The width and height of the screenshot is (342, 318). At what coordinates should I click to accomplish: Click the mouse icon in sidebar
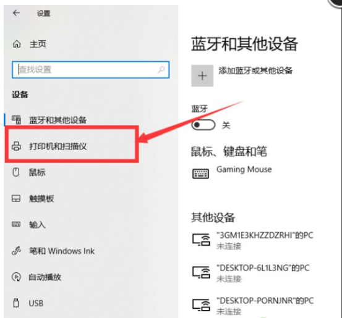click(x=16, y=172)
